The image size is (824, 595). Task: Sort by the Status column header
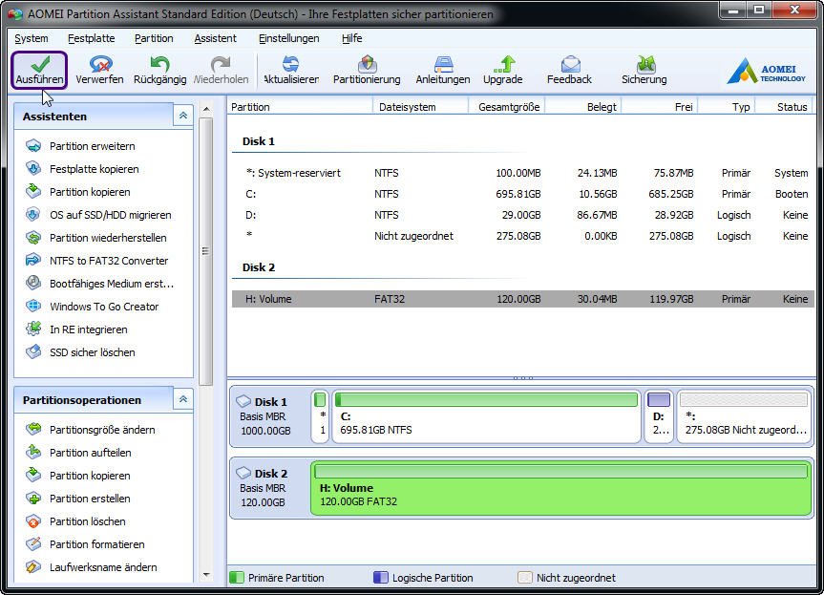click(x=784, y=107)
